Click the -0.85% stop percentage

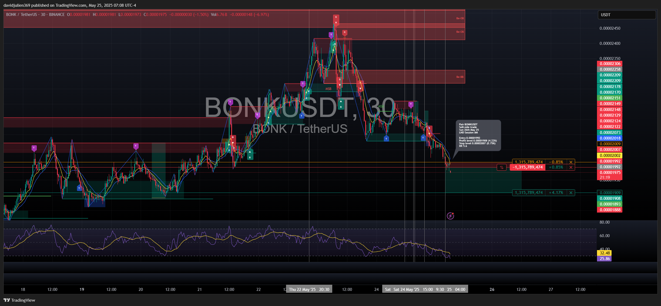[556, 162]
